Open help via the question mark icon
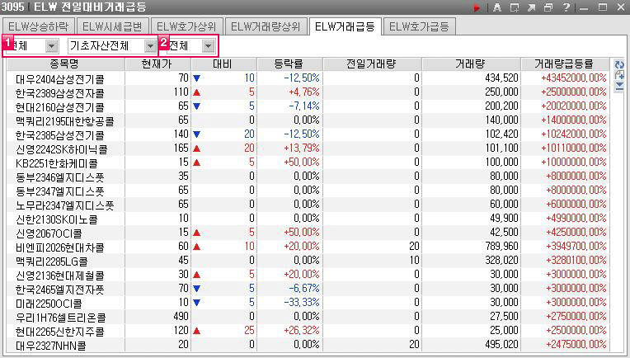 pyautogui.click(x=566, y=7)
